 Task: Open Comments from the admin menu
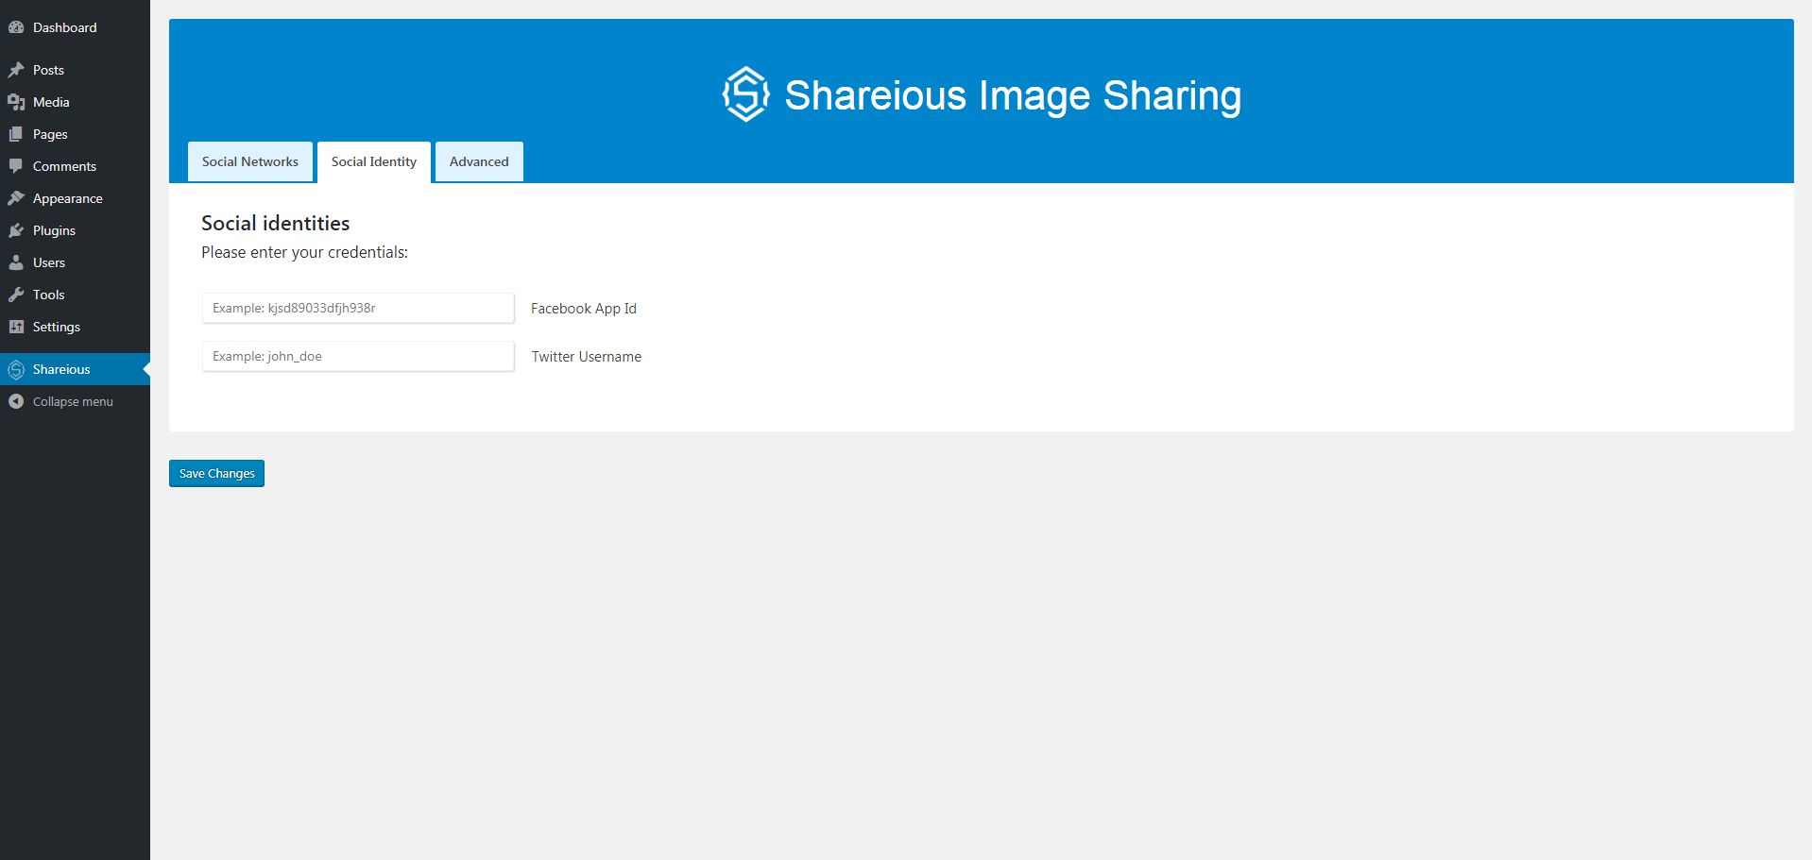[75, 166]
